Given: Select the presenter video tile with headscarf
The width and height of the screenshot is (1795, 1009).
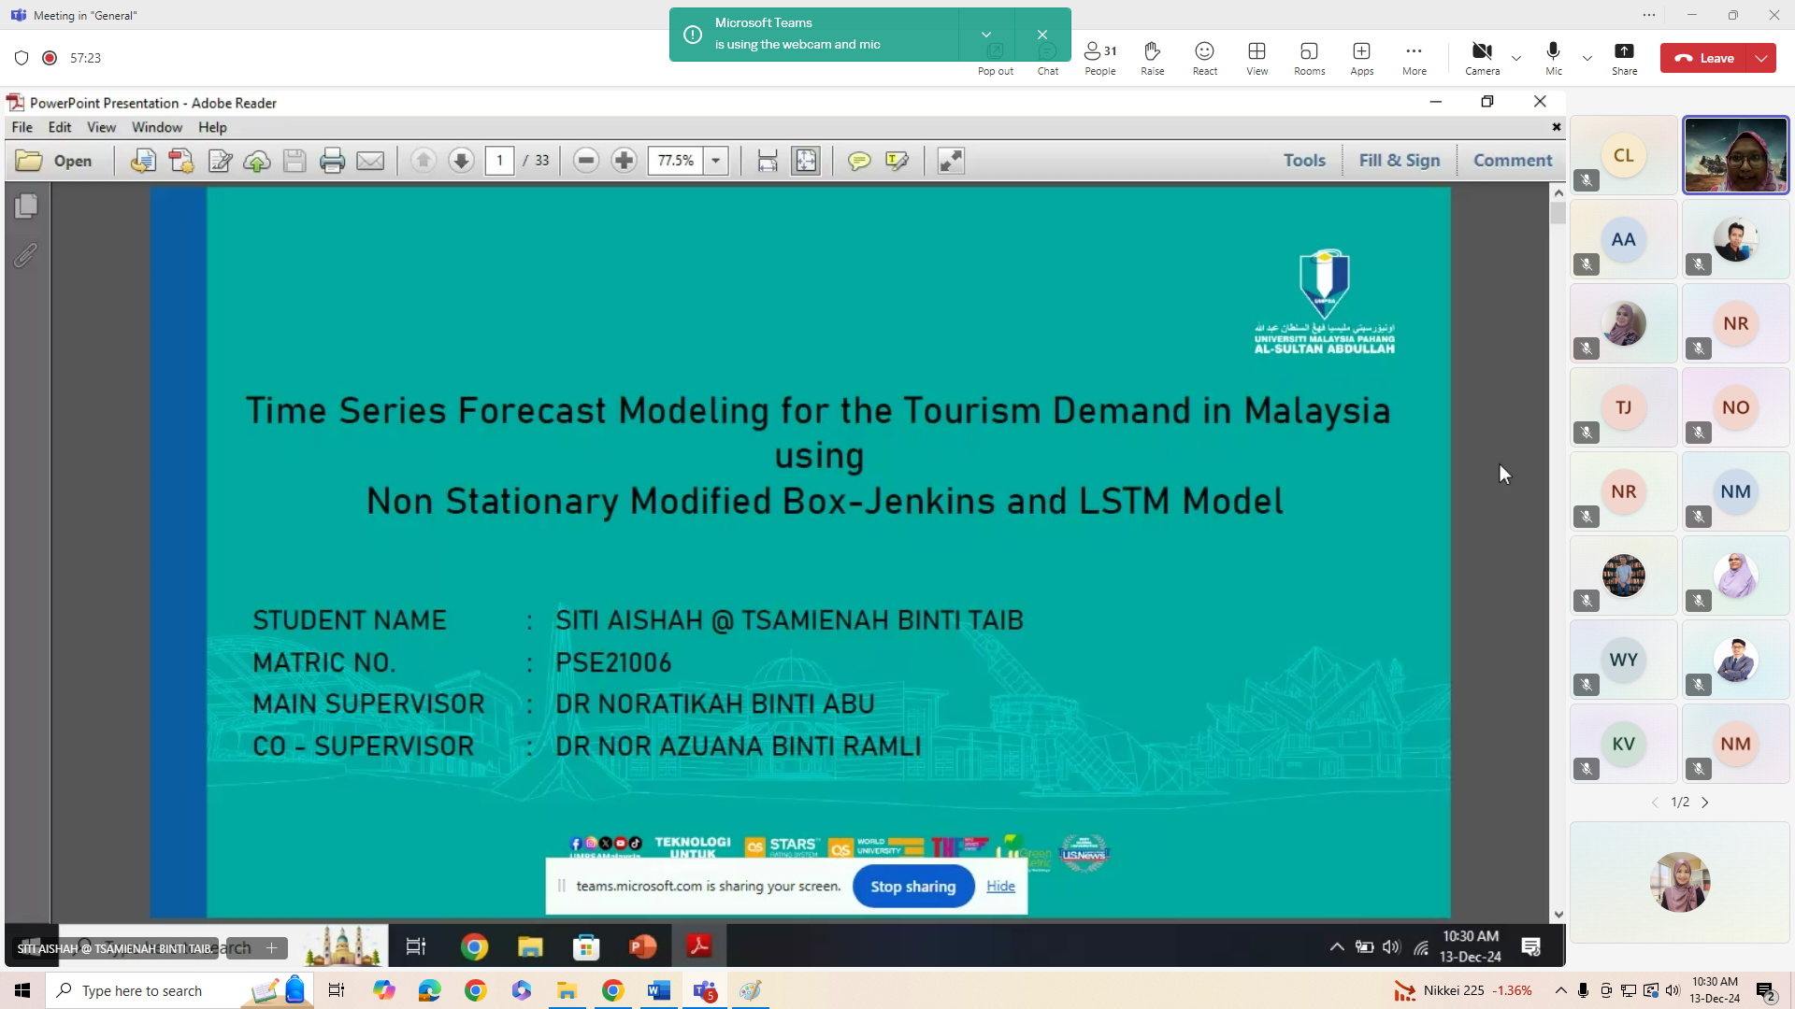Looking at the screenshot, I should click(1736, 155).
